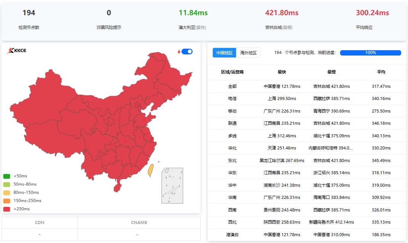Click the orange 150ms-250ms legend swatch
408x243 pixels.
[x=6, y=201]
